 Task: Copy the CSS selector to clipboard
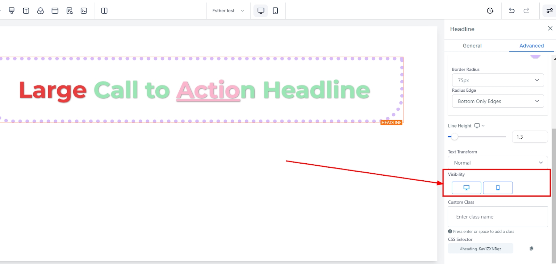tap(531, 248)
